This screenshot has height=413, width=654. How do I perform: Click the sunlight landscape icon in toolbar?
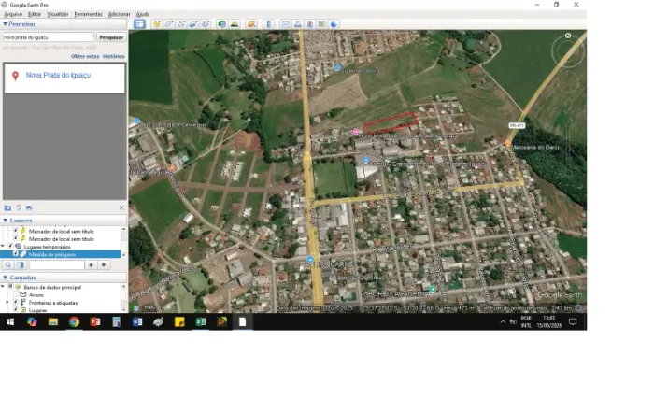(235, 24)
